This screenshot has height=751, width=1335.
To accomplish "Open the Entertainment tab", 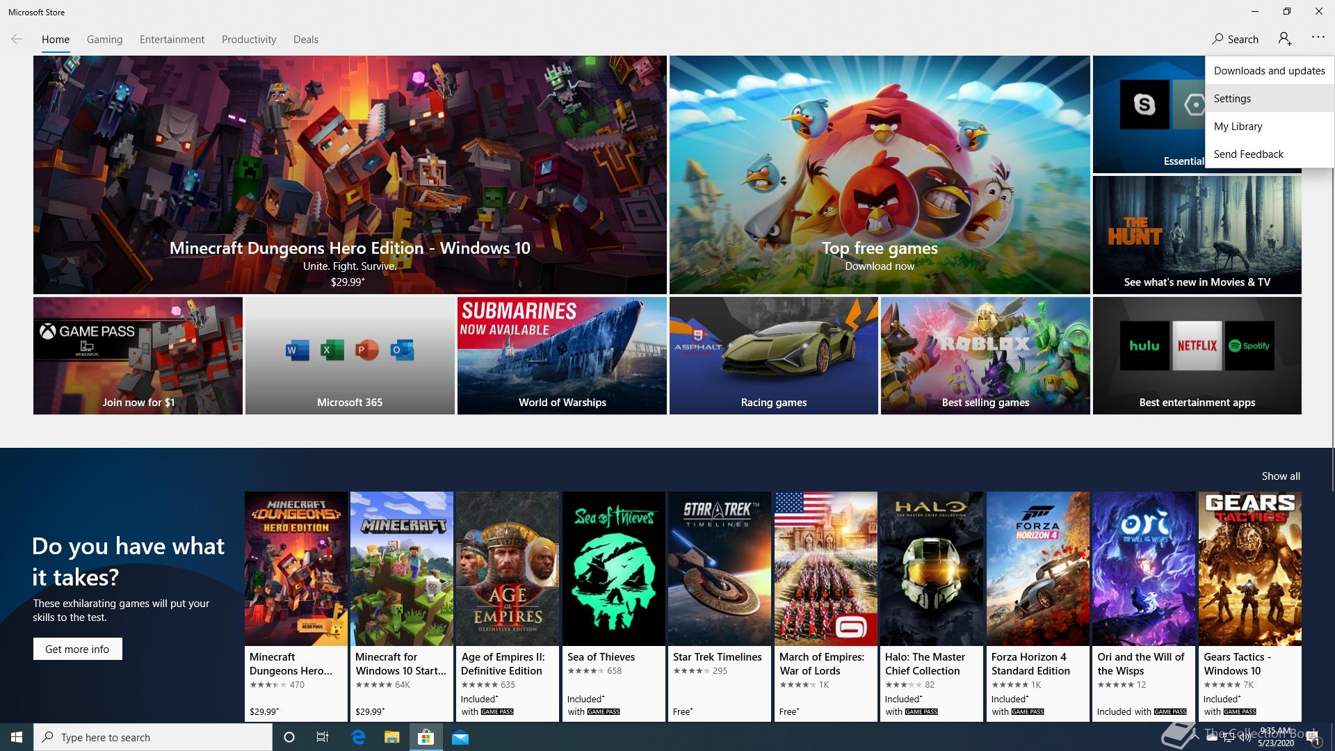I will (172, 39).
